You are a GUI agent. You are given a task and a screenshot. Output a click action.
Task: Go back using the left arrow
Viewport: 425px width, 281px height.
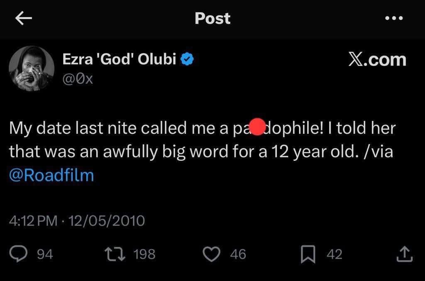coord(23,19)
